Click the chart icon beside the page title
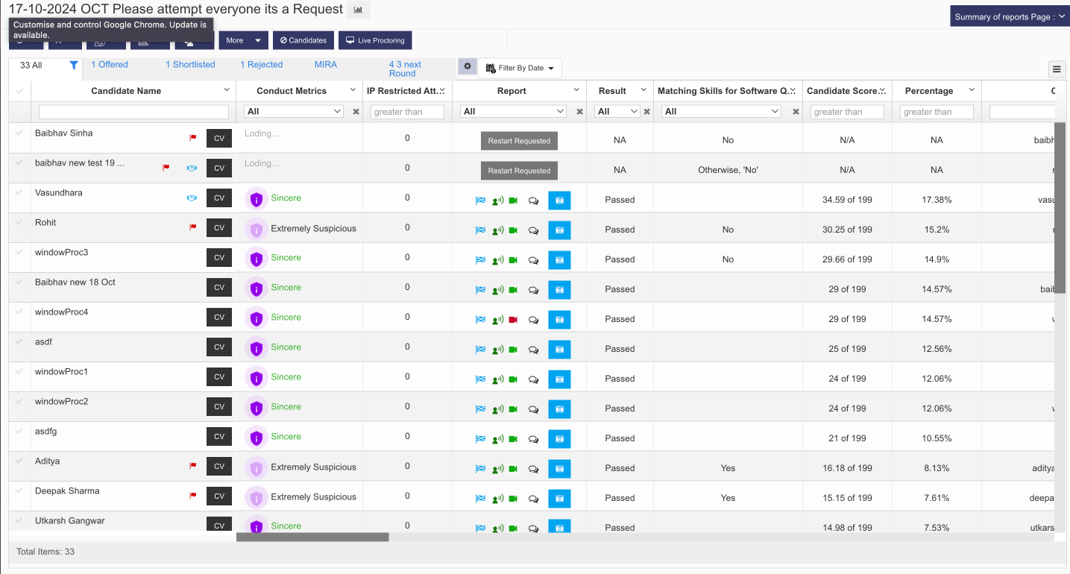 [358, 10]
